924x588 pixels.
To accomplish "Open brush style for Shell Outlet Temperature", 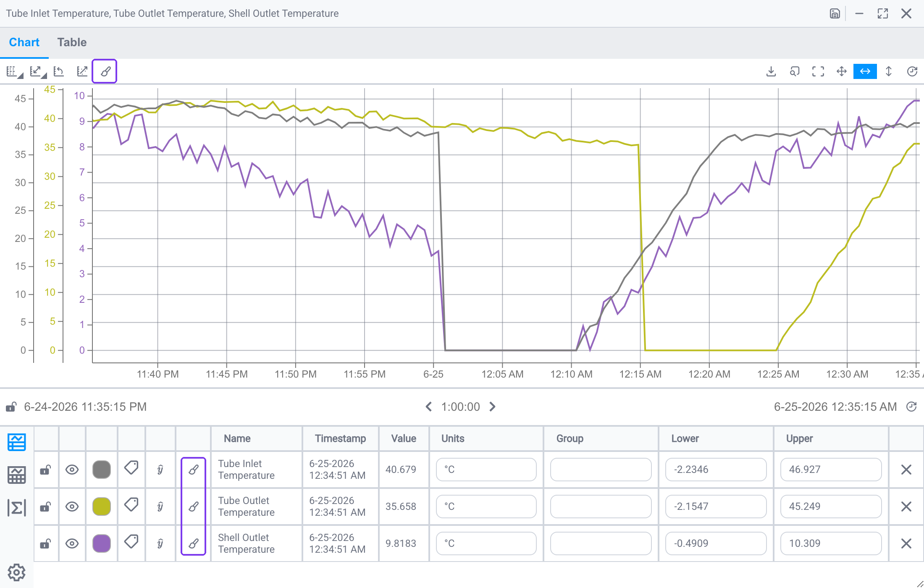I will [193, 543].
